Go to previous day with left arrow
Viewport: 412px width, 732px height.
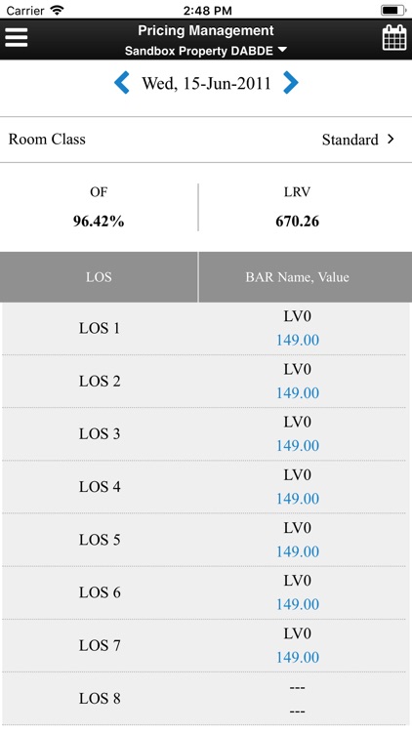coord(122,83)
